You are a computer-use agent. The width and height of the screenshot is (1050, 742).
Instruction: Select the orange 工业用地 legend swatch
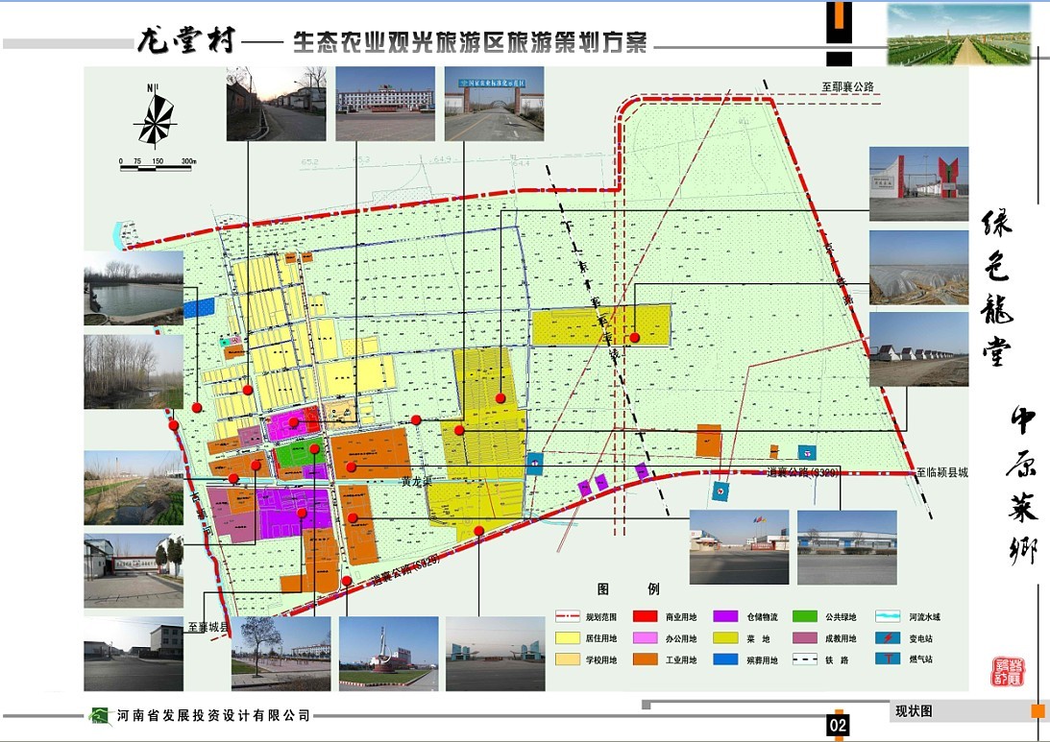tap(653, 659)
